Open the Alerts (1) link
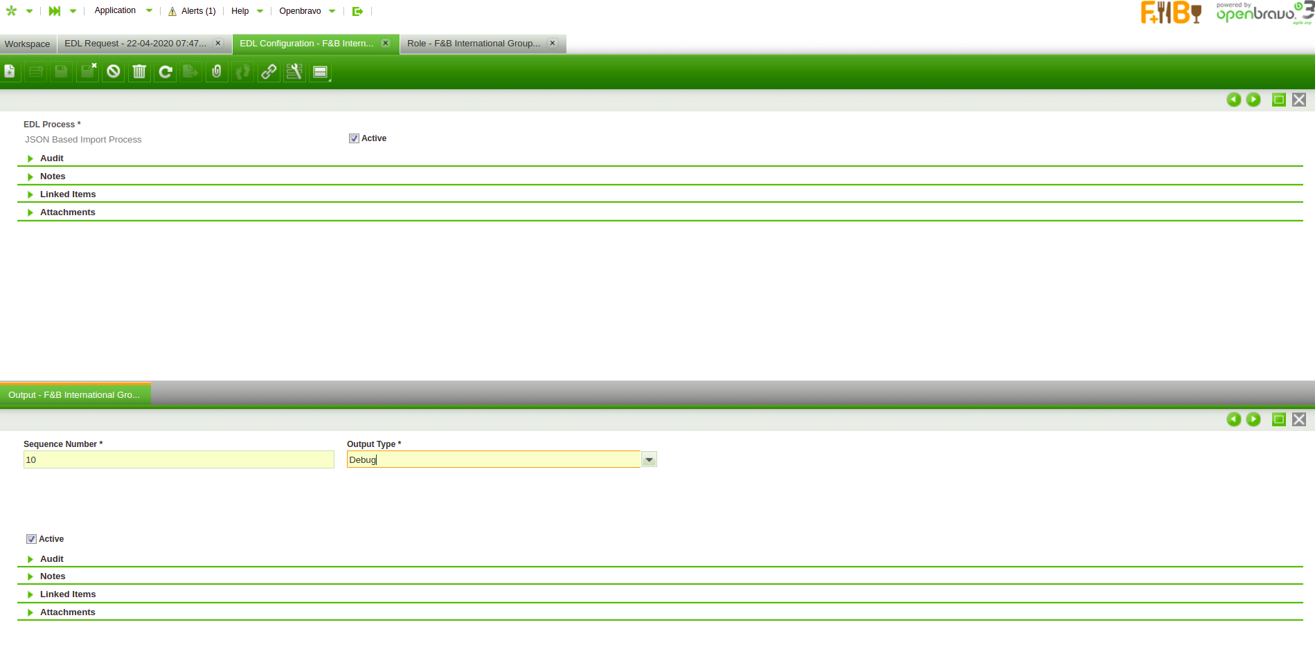 (198, 11)
